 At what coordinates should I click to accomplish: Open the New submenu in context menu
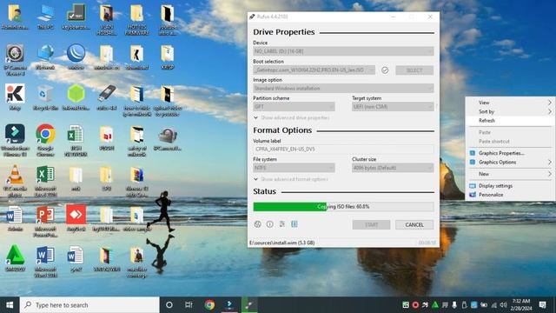pos(510,174)
